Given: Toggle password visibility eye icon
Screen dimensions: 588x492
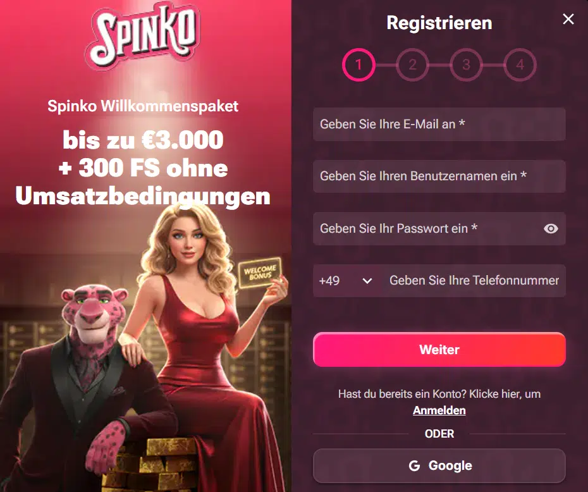Looking at the screenshot, I should click(551, 229).
